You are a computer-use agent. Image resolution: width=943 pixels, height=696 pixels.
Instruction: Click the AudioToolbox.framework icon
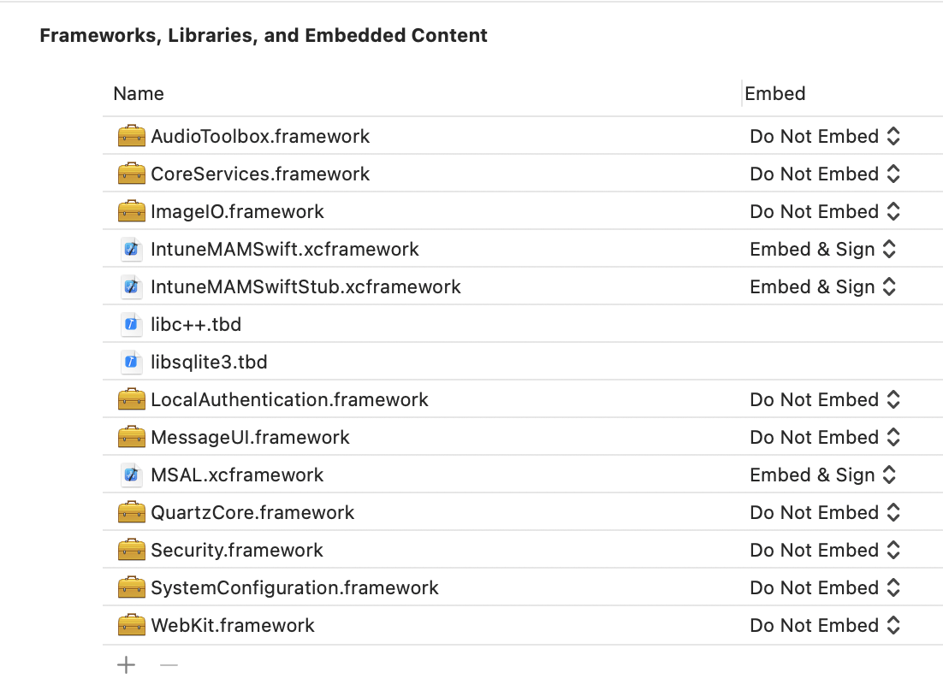pos(132,136)
